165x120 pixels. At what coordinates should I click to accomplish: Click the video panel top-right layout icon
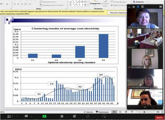tap(161, 7)
